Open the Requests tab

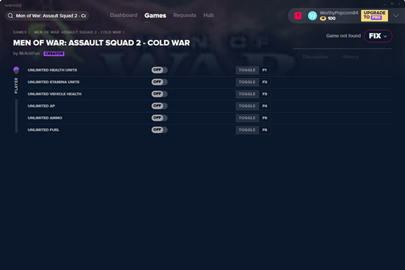pyautogui.click(x=185, y=16)
